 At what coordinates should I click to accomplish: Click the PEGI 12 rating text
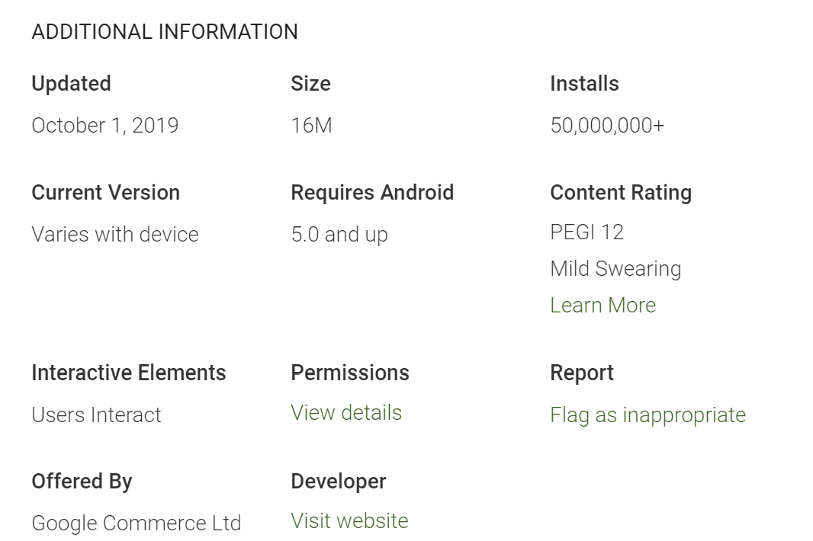586,232
